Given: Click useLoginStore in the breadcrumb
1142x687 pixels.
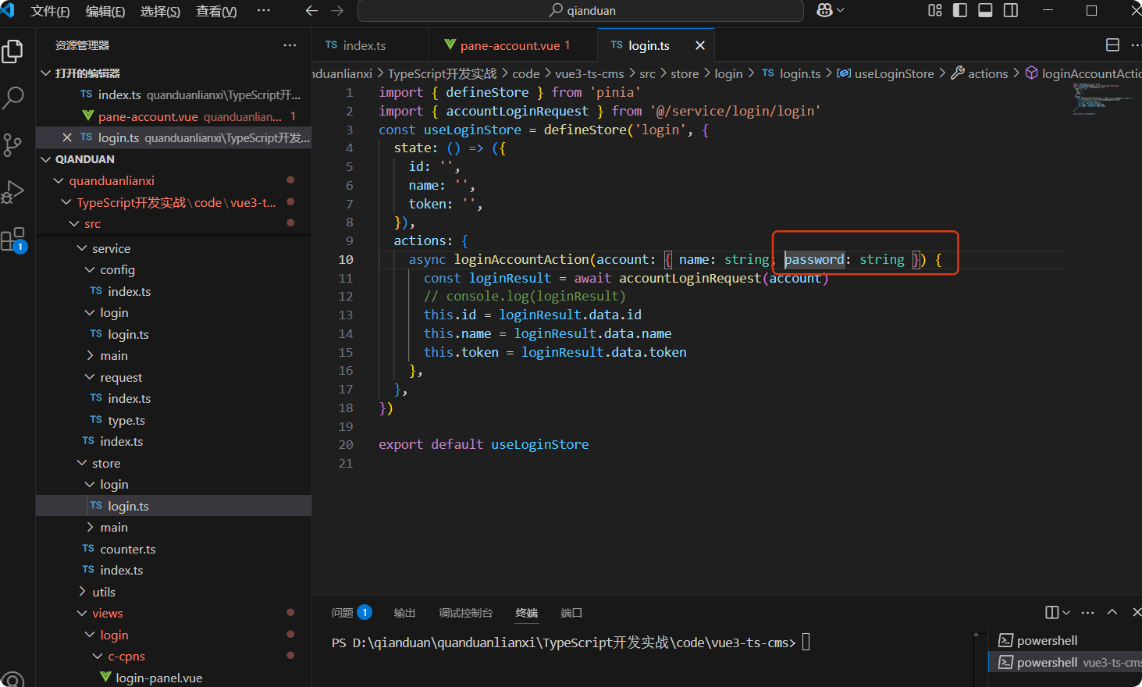Looking at the screenshot, I should (893, 73).
